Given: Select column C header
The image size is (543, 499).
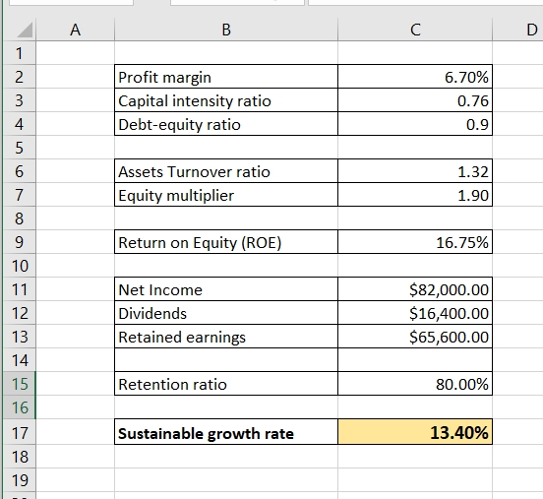Looking at the screenshot, I should 415,30.
